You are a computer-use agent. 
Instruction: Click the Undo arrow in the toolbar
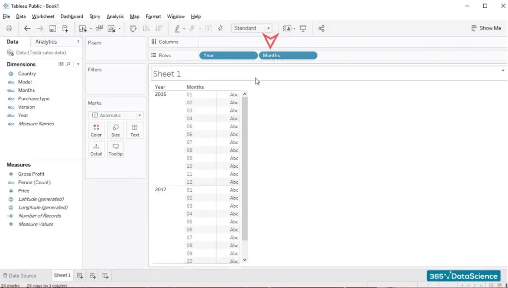point(27,28)
